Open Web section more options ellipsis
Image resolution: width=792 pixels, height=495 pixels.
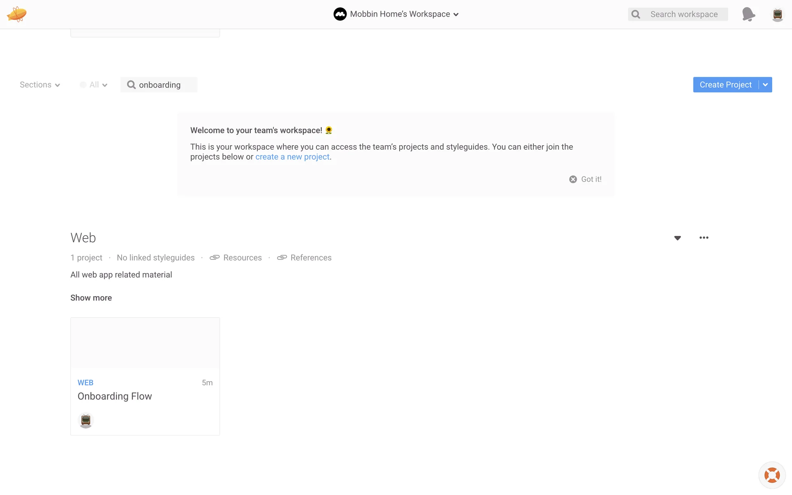(x=704, y=238)
